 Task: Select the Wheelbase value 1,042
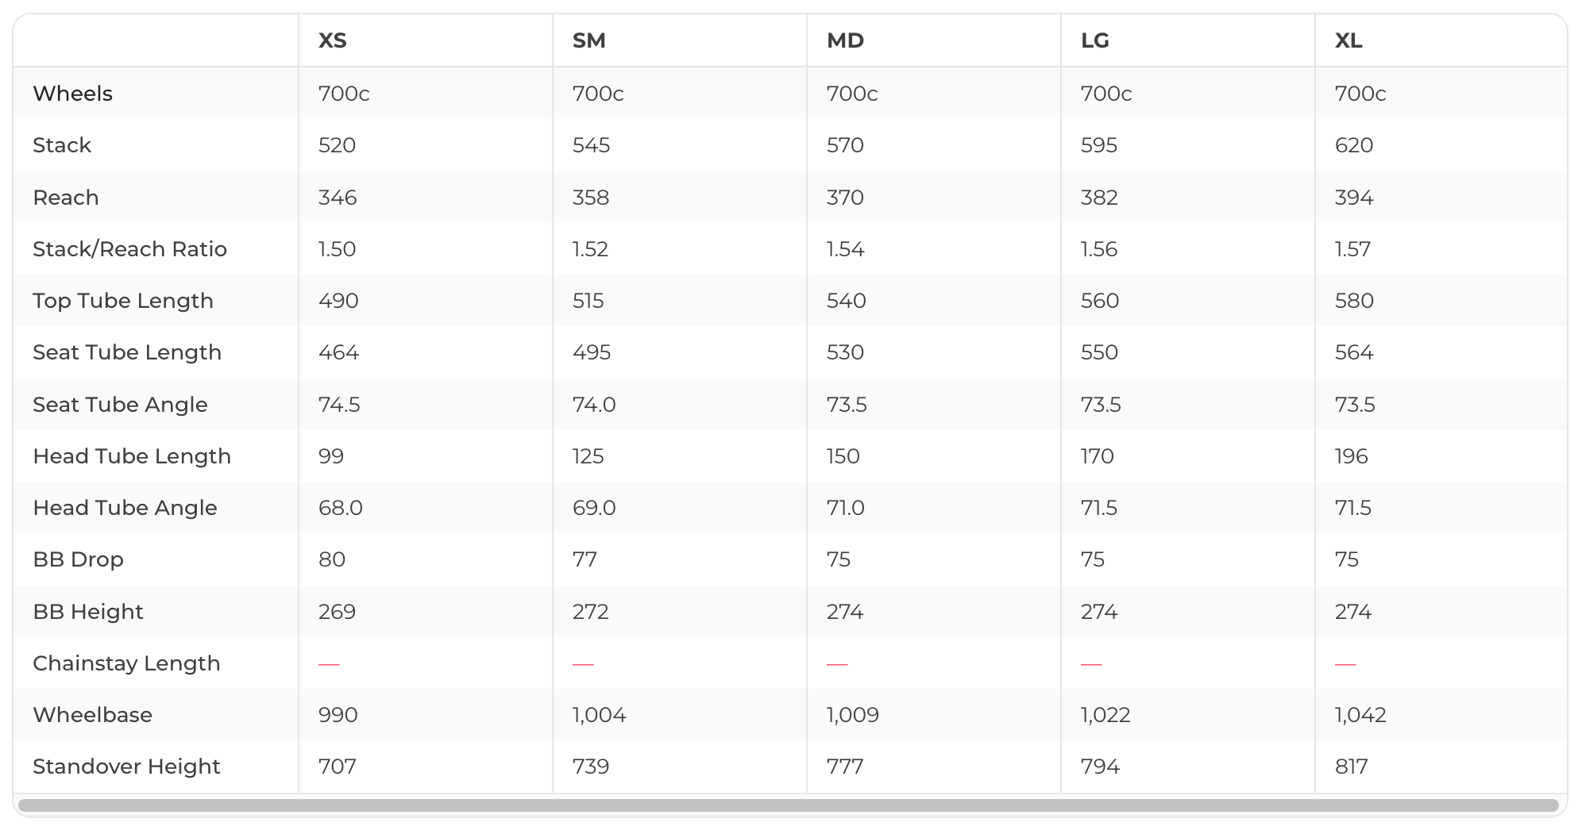coord(1360,715)
